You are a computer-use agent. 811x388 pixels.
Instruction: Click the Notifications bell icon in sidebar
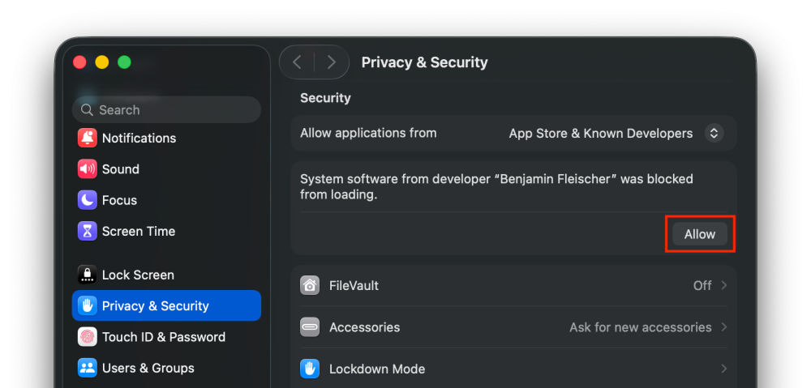point(87,138)
